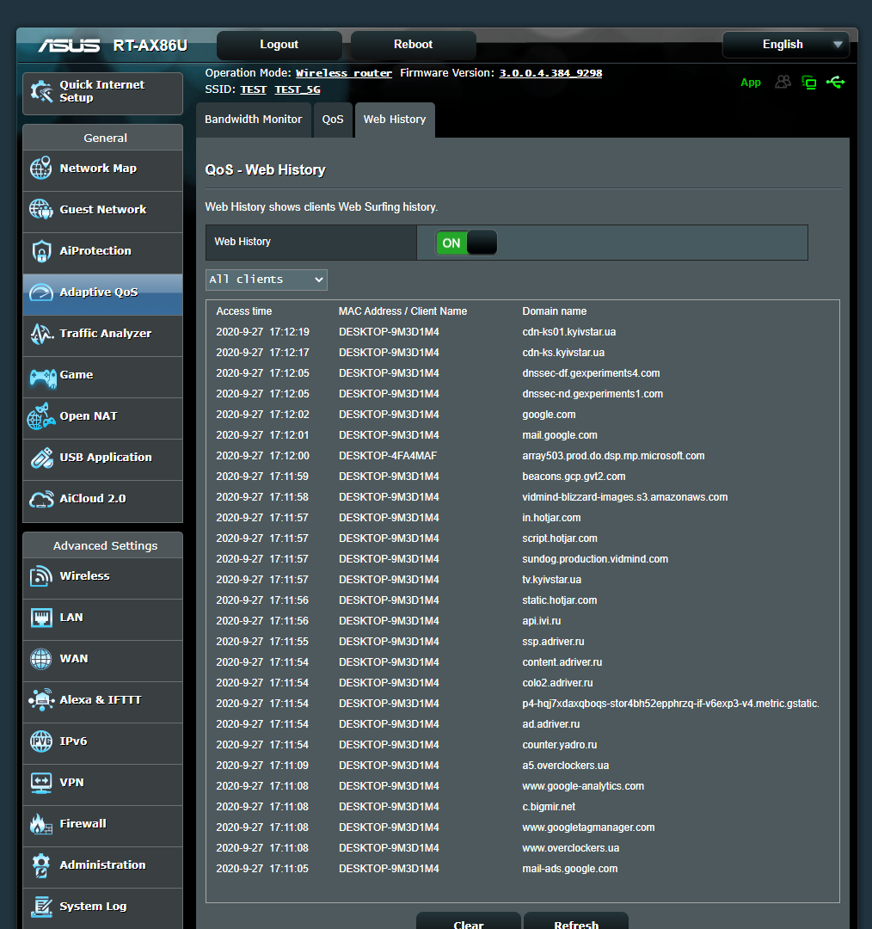Screen dimensions: 872x929
Task: Select the AiProtection shield icon
Action: [40, 252]
